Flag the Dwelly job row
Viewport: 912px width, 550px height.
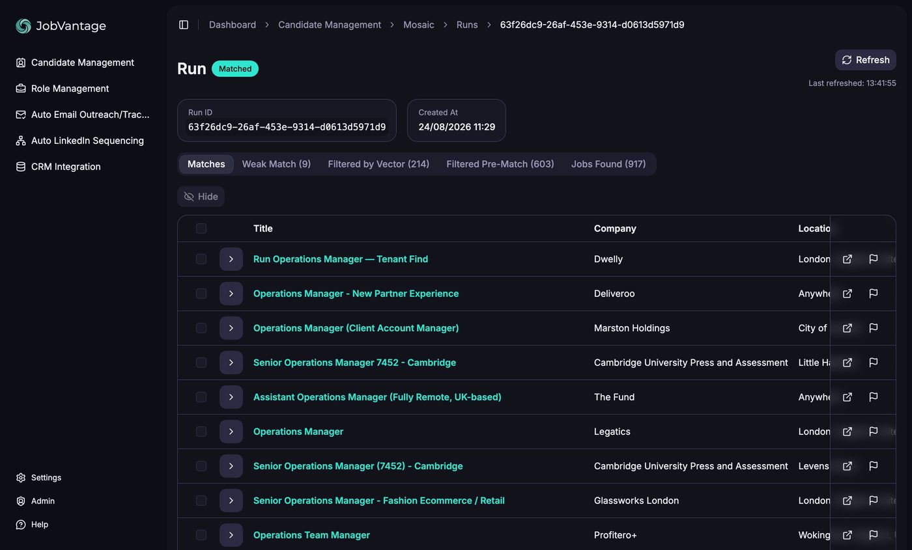click(x=874, y=259)
